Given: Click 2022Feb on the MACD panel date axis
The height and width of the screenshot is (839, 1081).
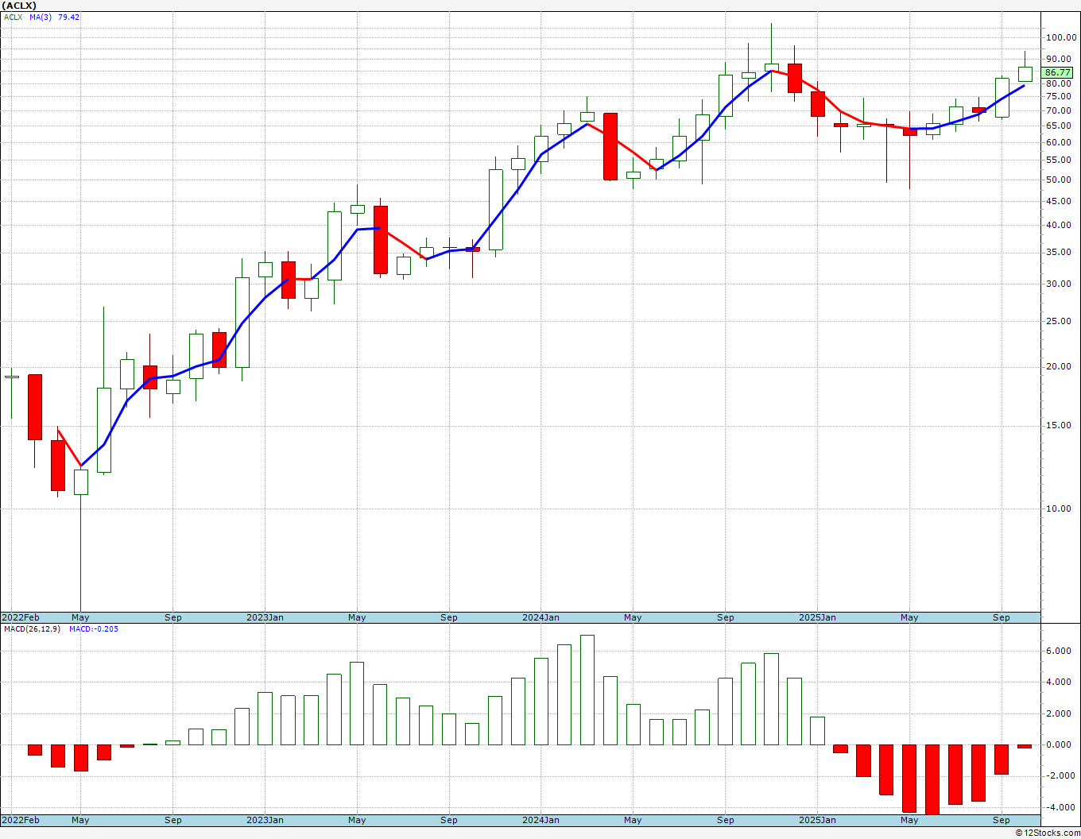Looking at the screenshot, I should click(x=21, y=820).
